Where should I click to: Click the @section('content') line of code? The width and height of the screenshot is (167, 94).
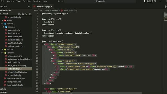click(x=52, y=41)
